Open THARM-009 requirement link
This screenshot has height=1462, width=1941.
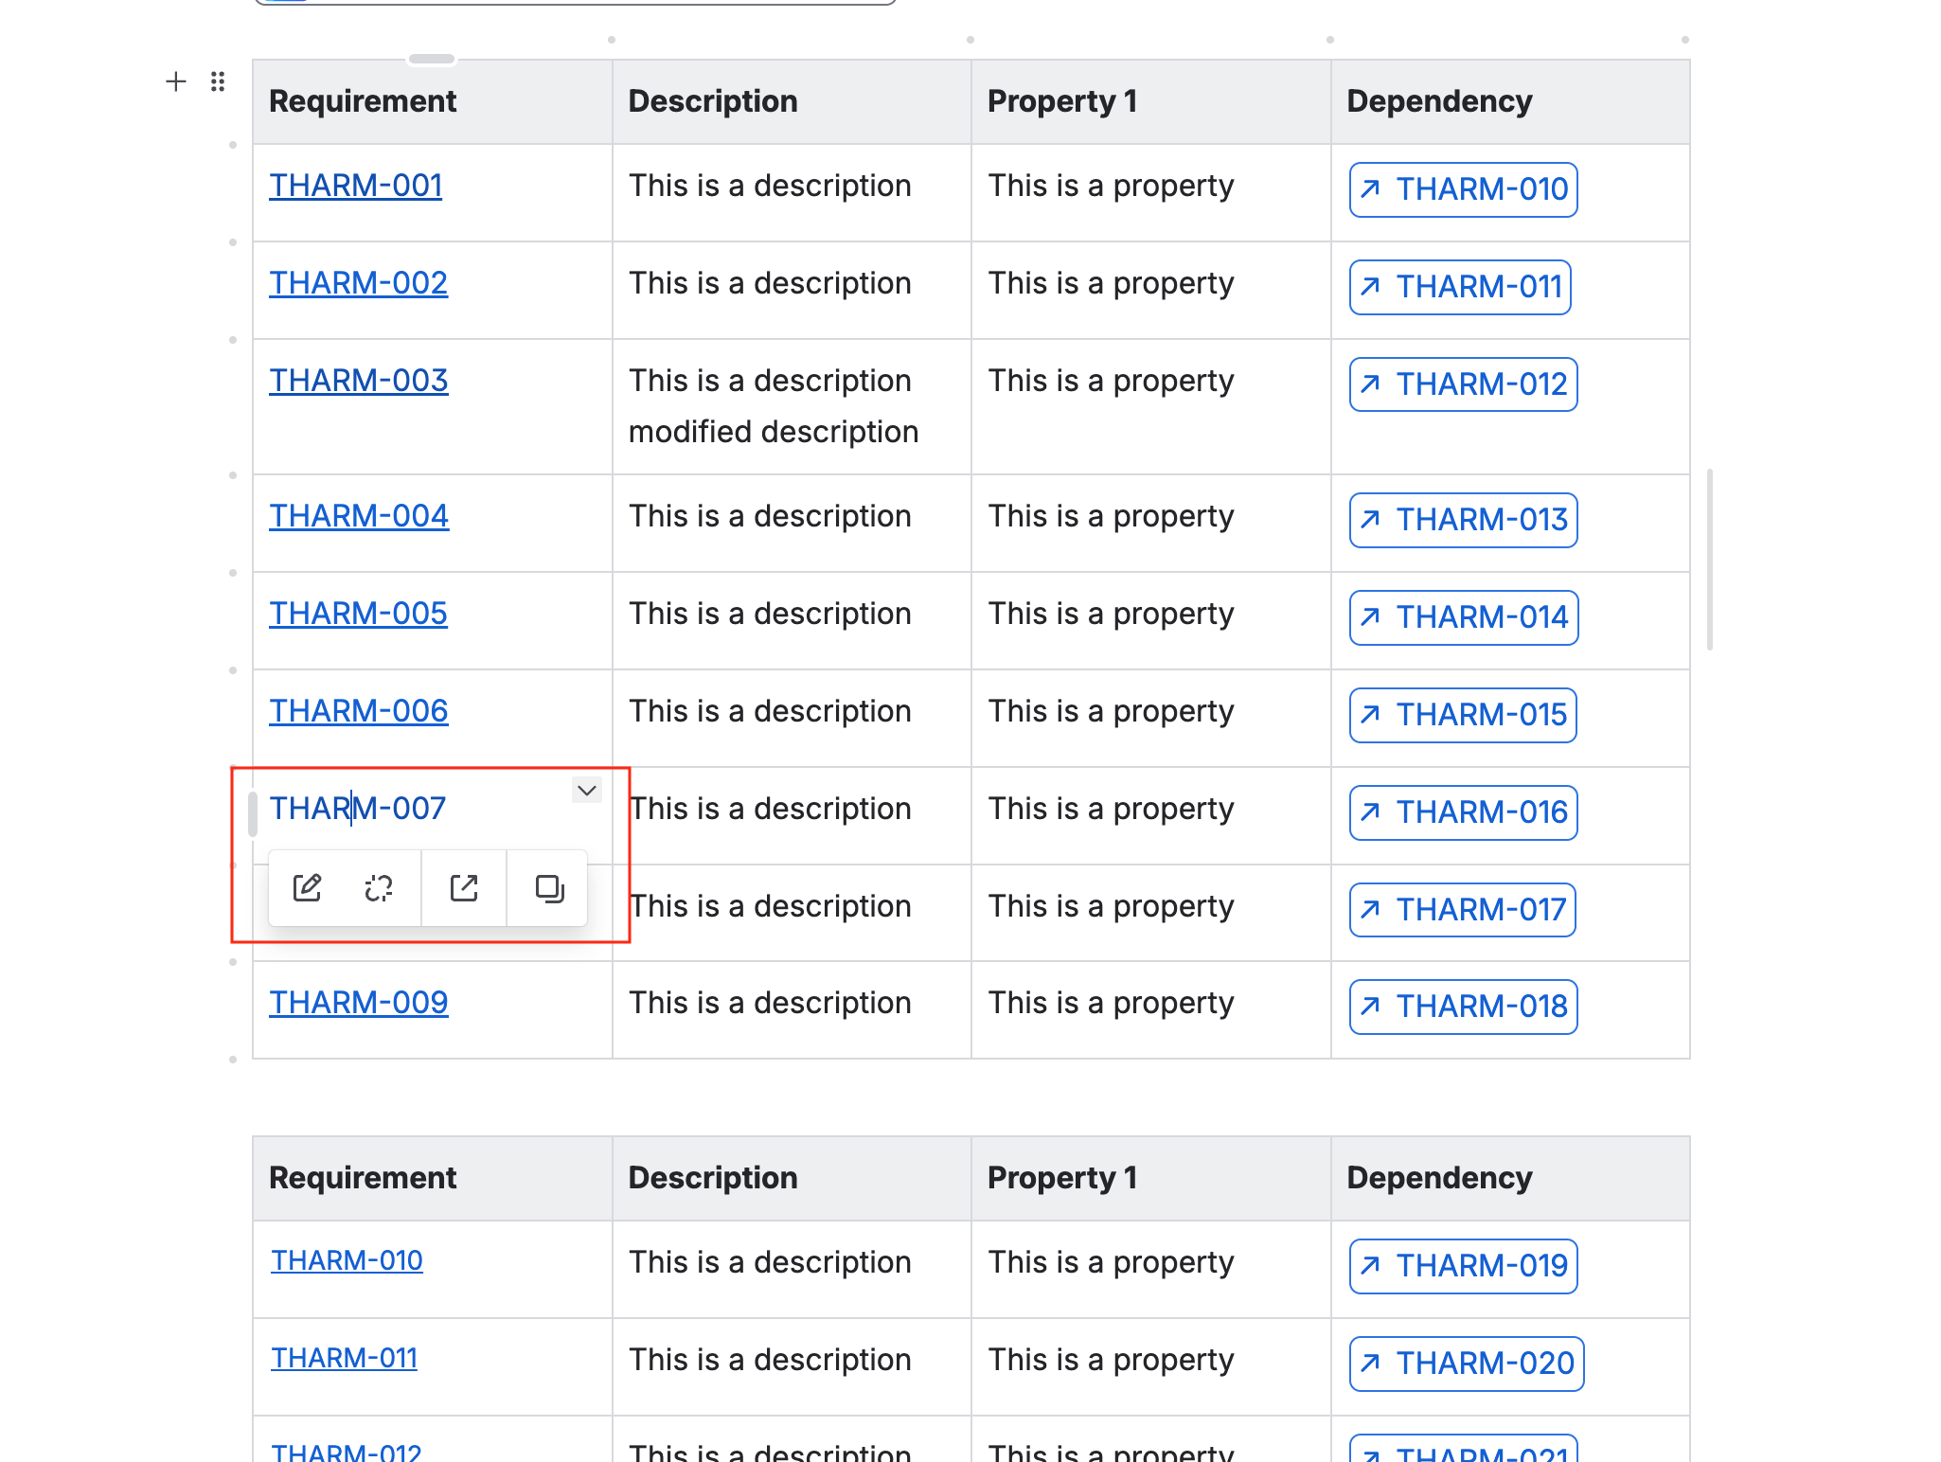point(358,1003)
